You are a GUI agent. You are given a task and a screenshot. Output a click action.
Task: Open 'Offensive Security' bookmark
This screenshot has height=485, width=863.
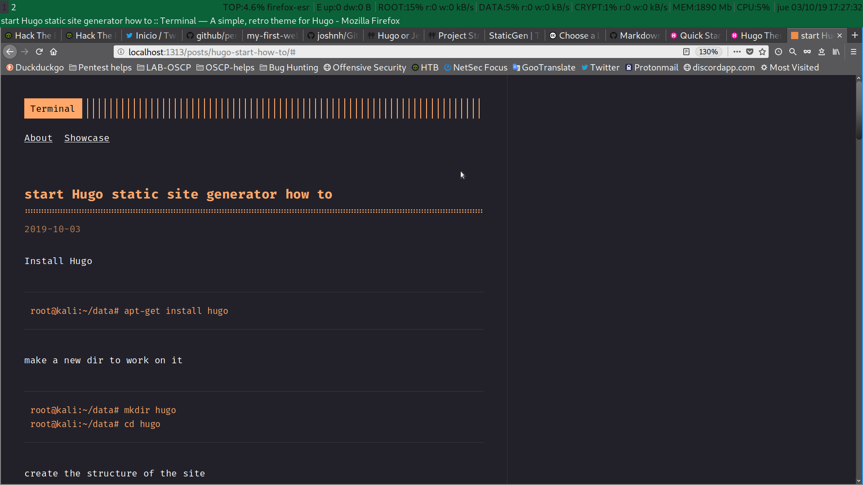365,68
